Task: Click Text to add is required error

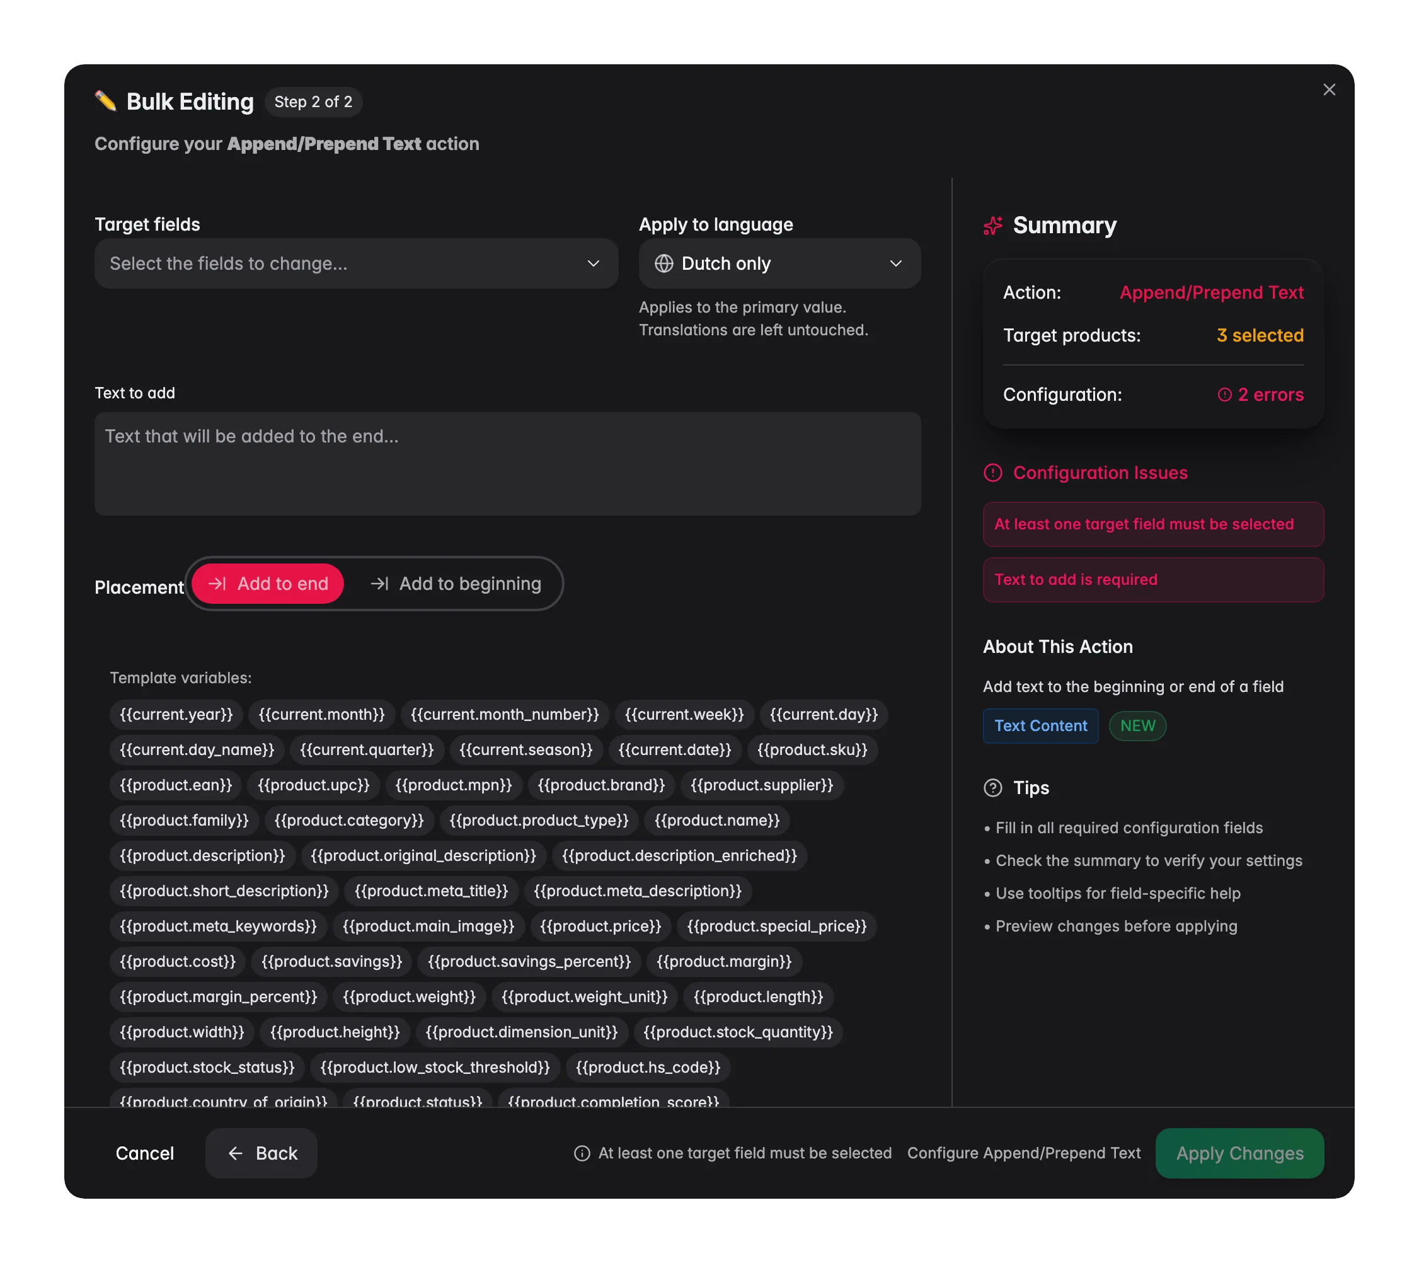Action: 1153,580
